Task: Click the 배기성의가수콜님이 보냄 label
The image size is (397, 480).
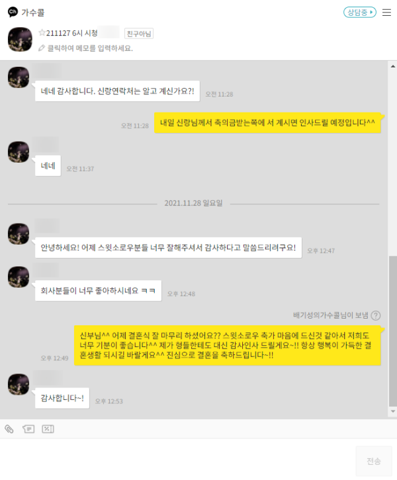Action: [331, 315]
